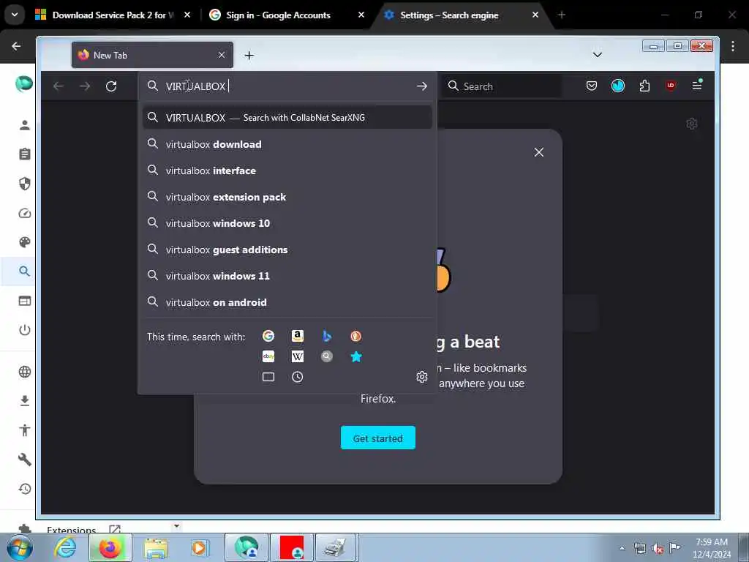Screen dimensions: 749x562
Task: Open the Firefox hamburger application menu
Action: point(697,86)
